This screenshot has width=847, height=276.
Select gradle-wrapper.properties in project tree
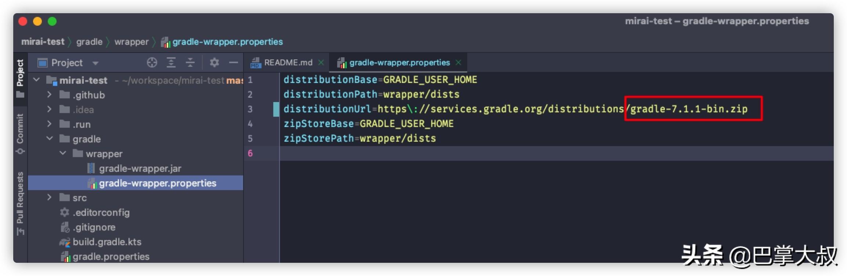pyautogui.click(x=136, y=183)
